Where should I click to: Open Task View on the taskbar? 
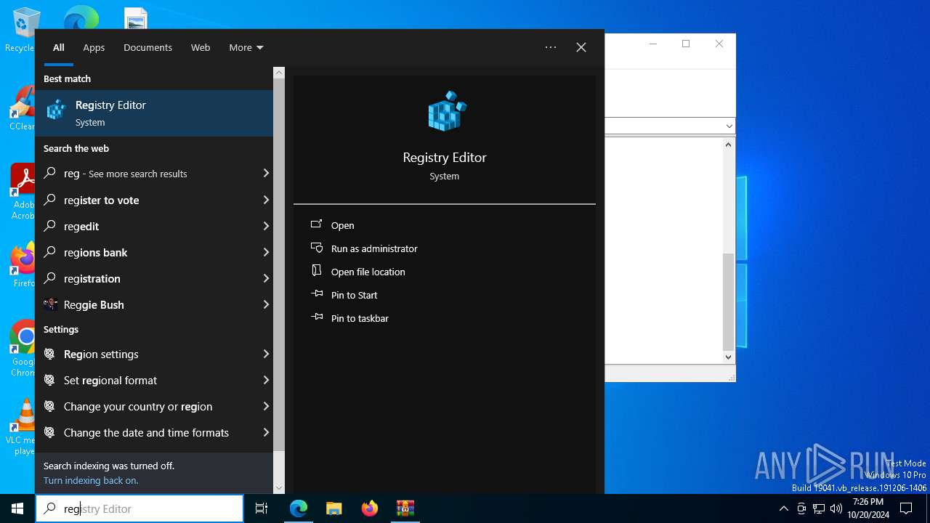point(262,508)
